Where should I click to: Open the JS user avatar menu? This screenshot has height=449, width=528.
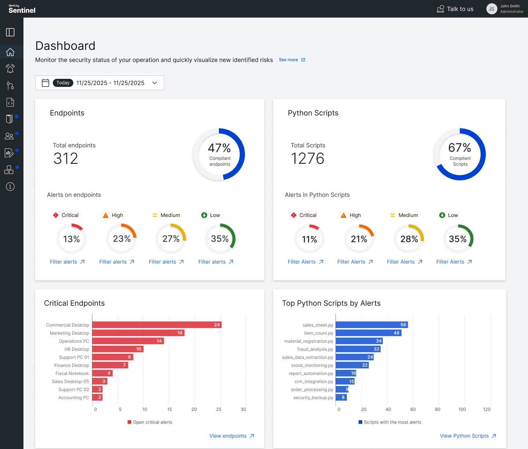(492, 9)
